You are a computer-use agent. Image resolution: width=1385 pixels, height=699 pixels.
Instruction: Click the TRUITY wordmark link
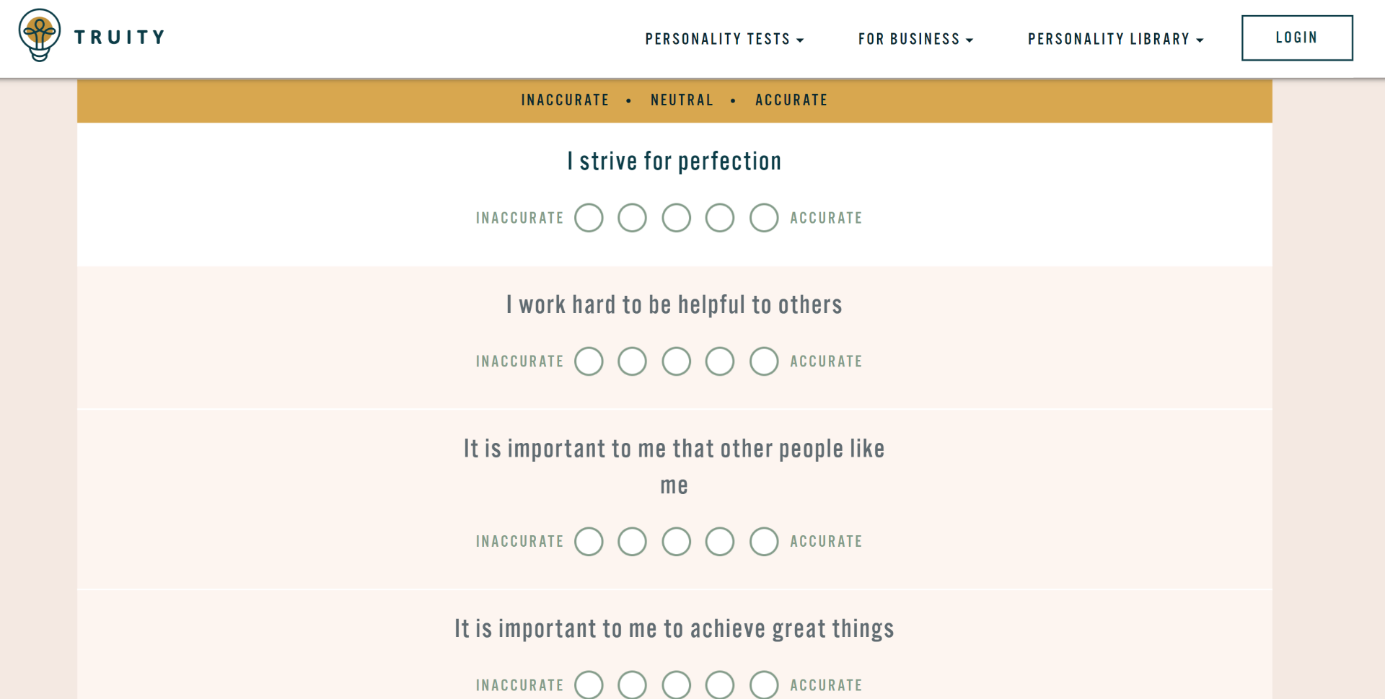120,38
